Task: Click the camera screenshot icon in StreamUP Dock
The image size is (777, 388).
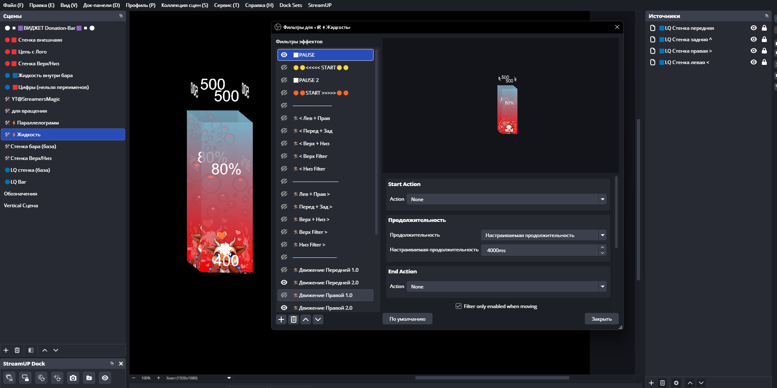Action: pyautogui.click(x=73, y=378)
